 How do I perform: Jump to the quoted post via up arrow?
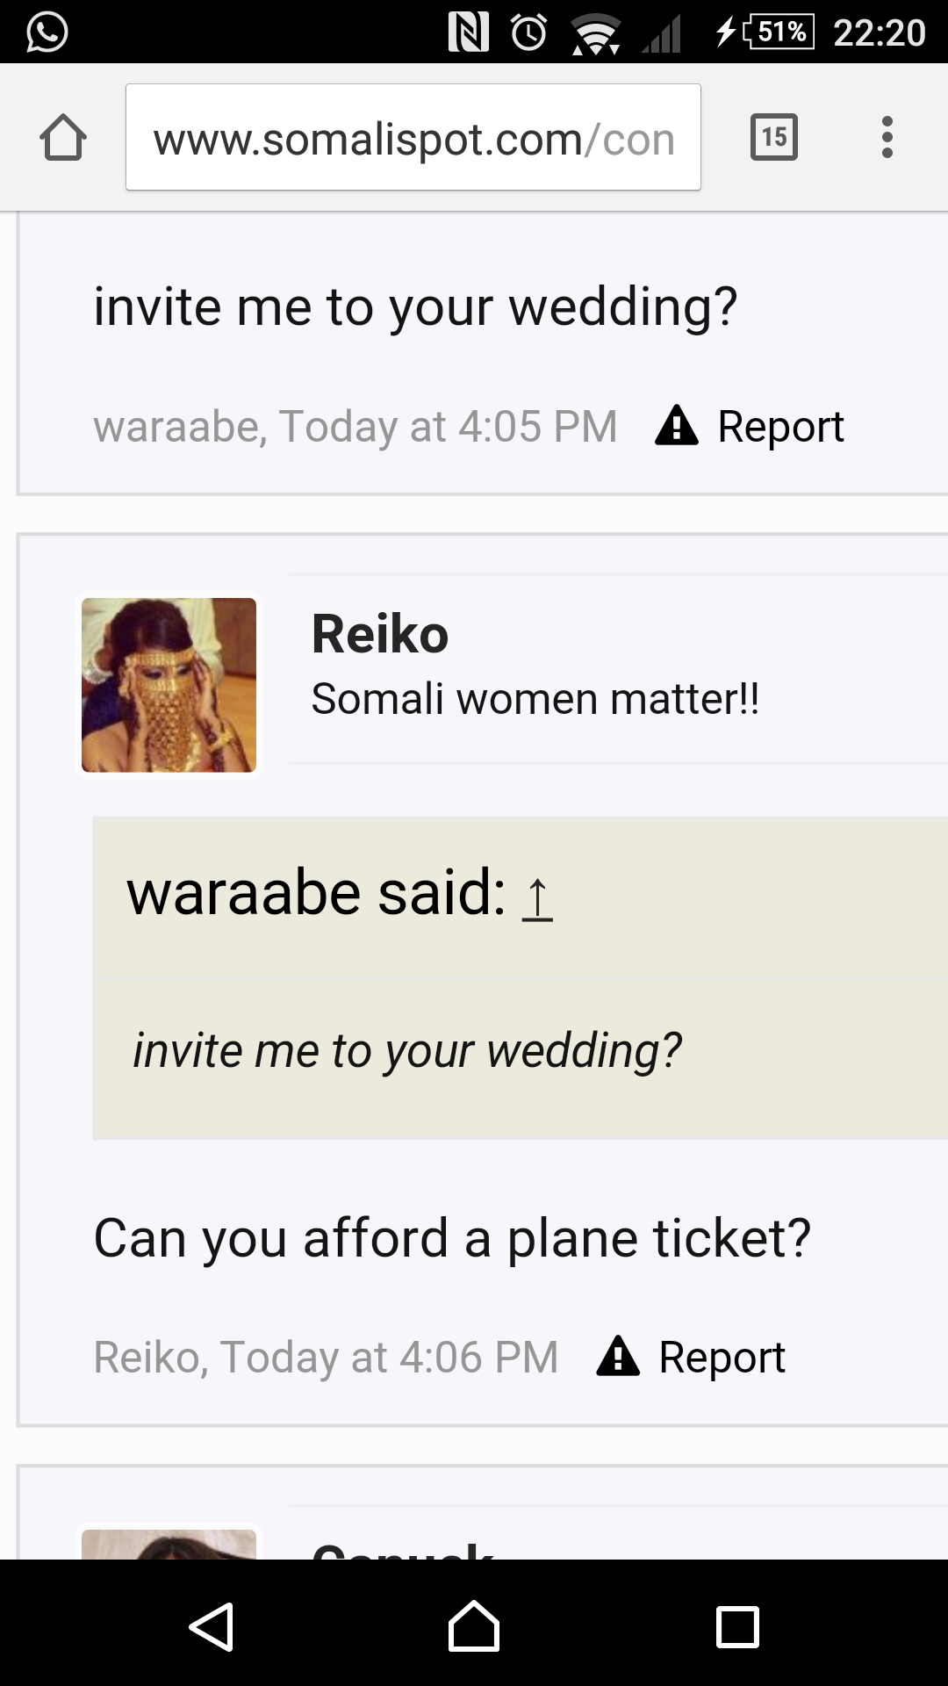[537, 897]
